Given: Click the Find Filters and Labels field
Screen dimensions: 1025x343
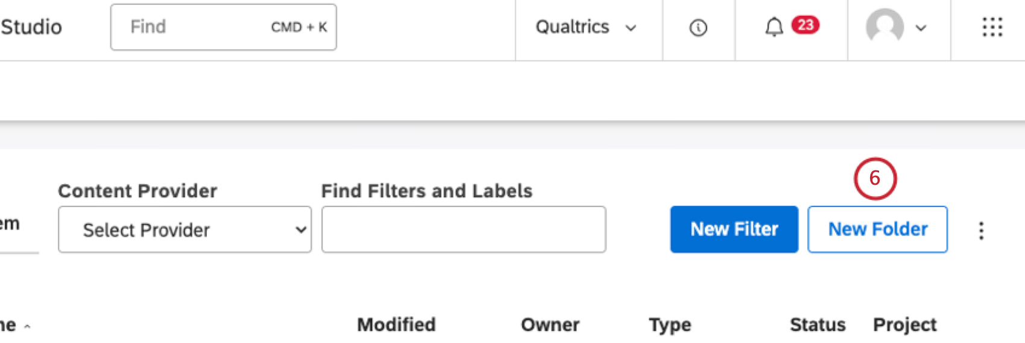Looking at the screenshot, I should [463, 230].
